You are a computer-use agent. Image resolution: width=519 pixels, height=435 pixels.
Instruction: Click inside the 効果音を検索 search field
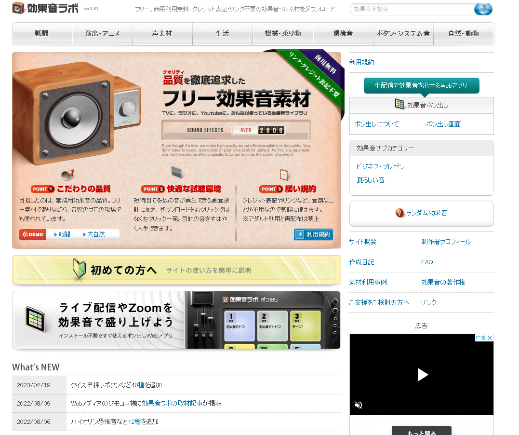[414, 9]
